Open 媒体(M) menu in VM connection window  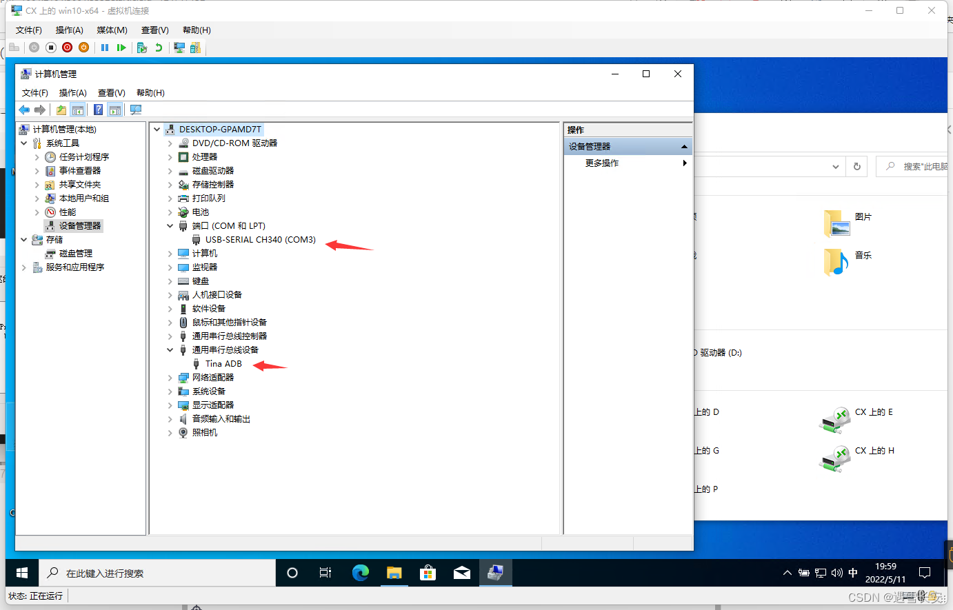click(x=112, y=30)
